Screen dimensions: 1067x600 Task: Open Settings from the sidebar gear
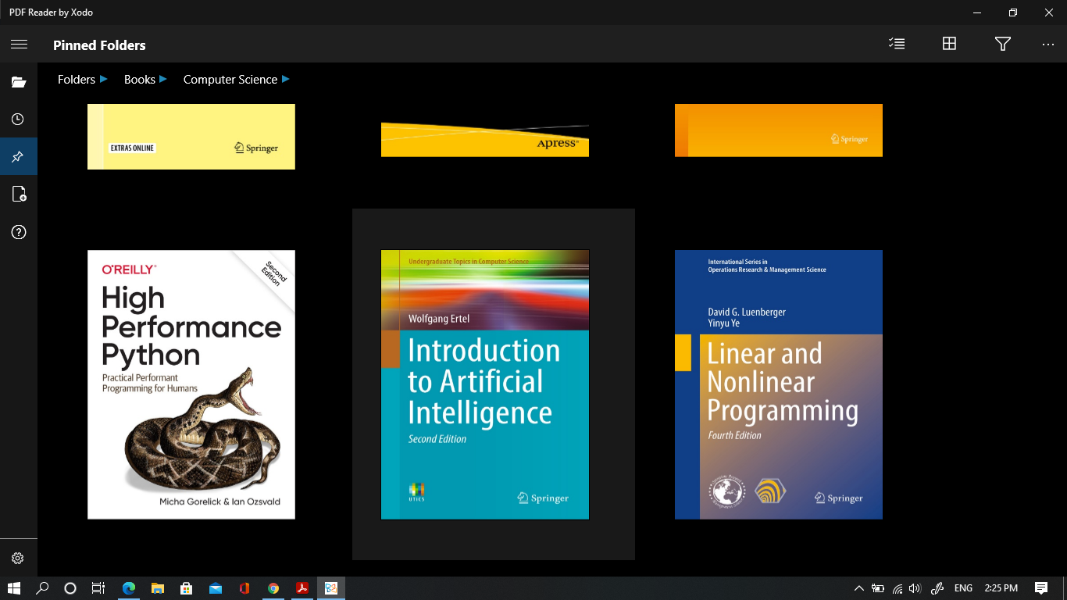(x=19, y=557)
